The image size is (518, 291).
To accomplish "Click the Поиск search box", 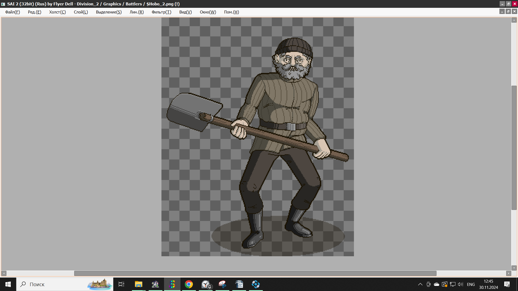I will click(54, 284).
